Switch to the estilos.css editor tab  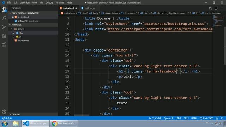(x=89, y=8)
